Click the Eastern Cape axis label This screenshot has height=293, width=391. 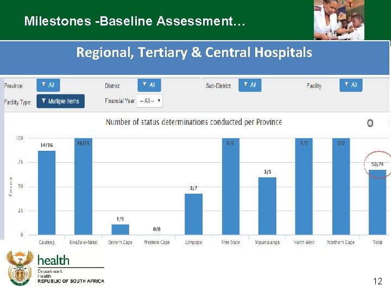coord(120,242)
